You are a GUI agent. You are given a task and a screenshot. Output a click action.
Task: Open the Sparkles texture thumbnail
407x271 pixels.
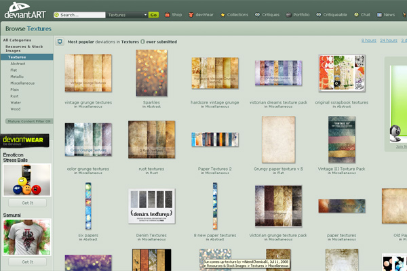(x=151, y=73)
